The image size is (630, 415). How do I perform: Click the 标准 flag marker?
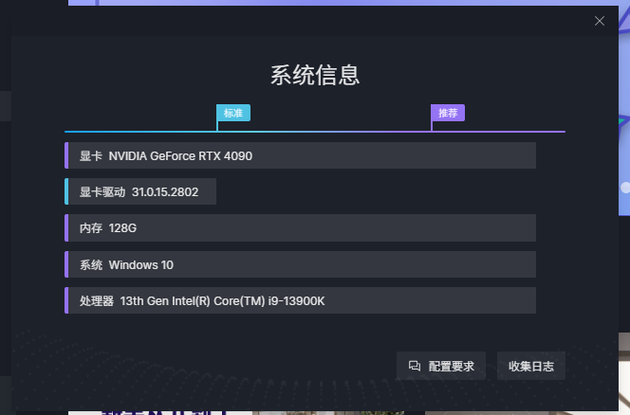pyautogui.click(x=233, y=113)
